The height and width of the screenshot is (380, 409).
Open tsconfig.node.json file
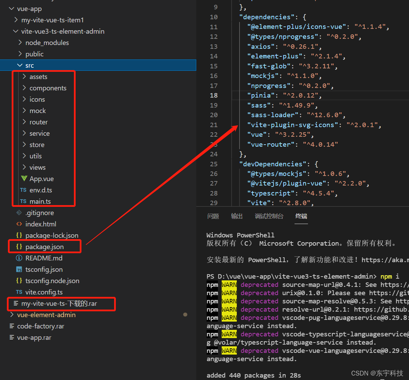(x=53, y=281)
